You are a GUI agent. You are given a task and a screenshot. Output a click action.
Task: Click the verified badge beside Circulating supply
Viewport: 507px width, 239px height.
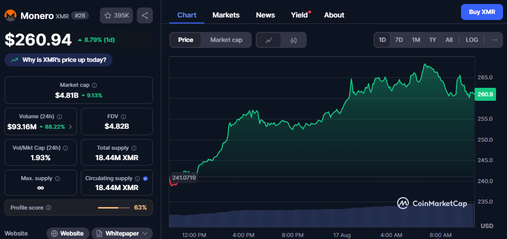click(x=145, y=178)
